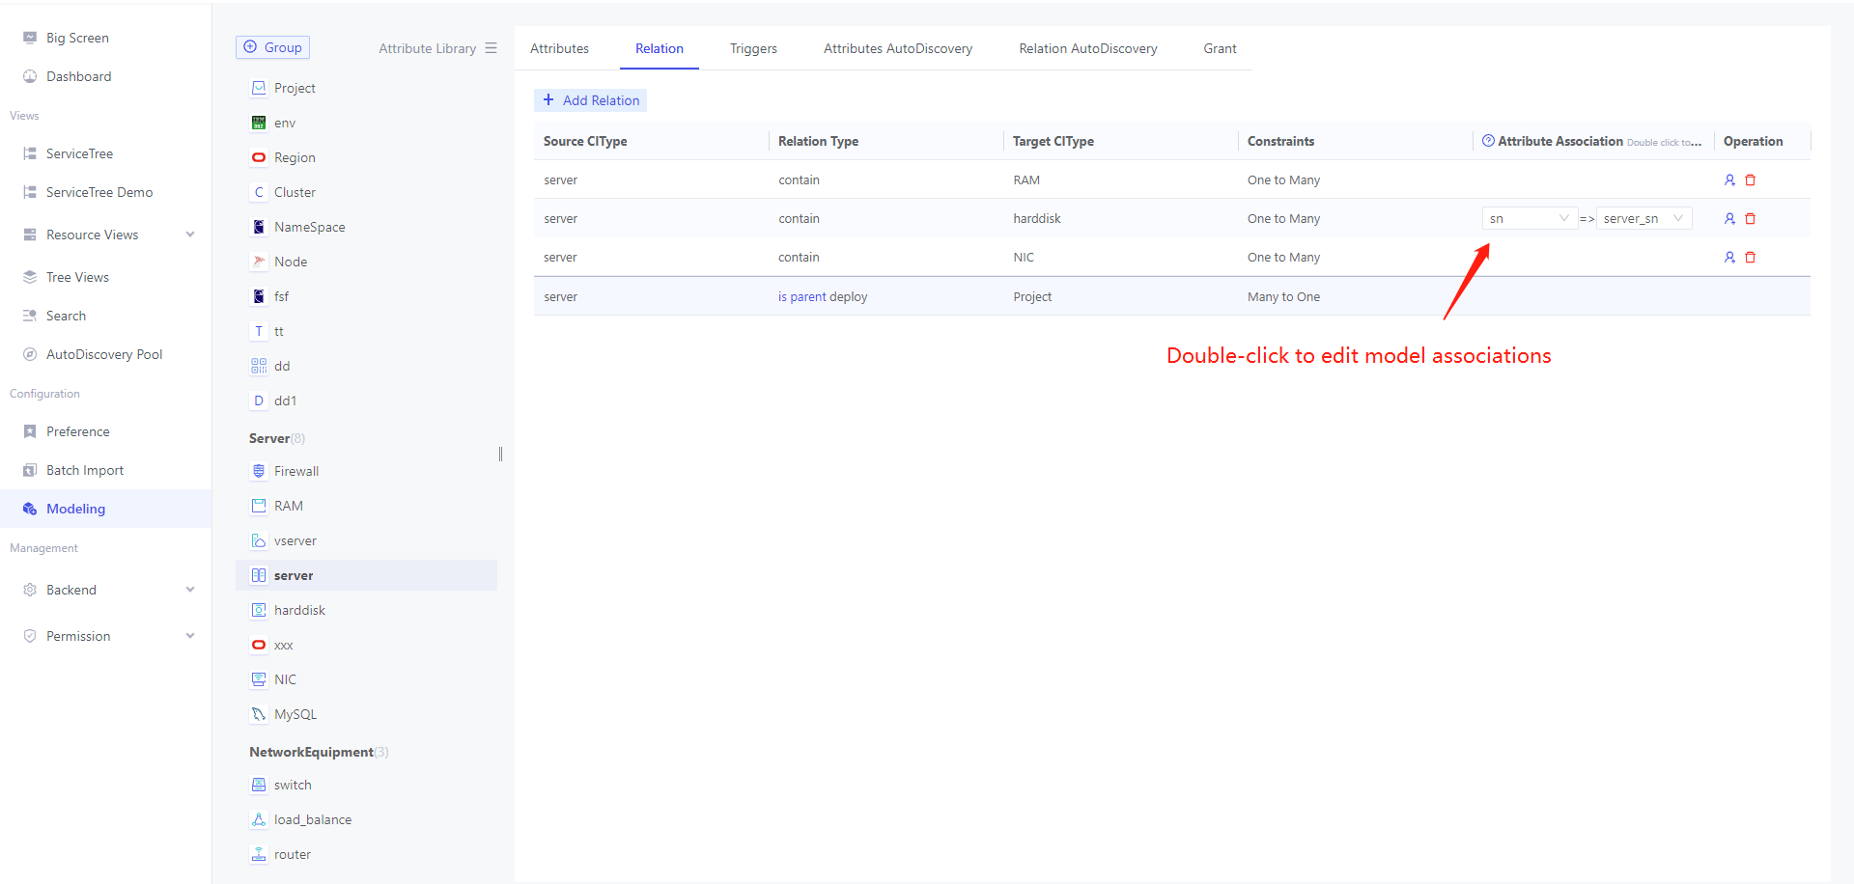Select the Cluster model
This screenshot has height=884, width=1854.
click(x=366, y=192)
